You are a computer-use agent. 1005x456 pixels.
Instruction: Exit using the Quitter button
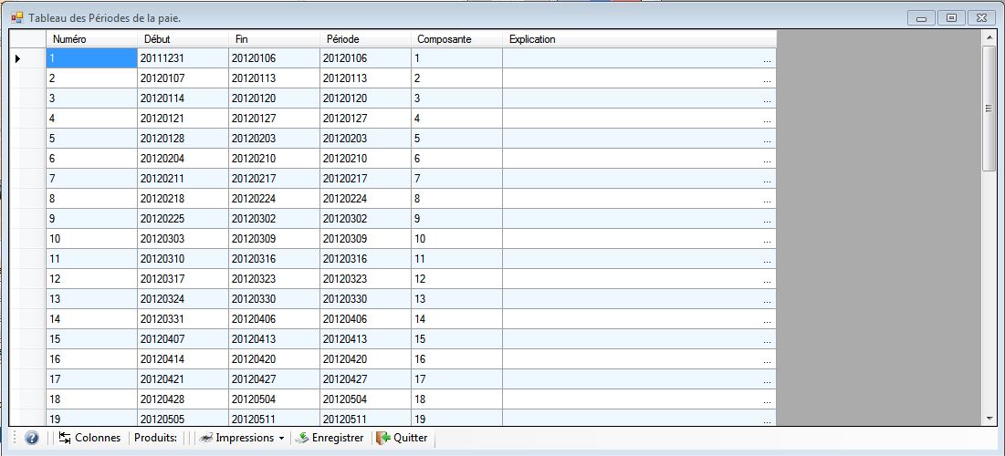click(x=402, y=438)
